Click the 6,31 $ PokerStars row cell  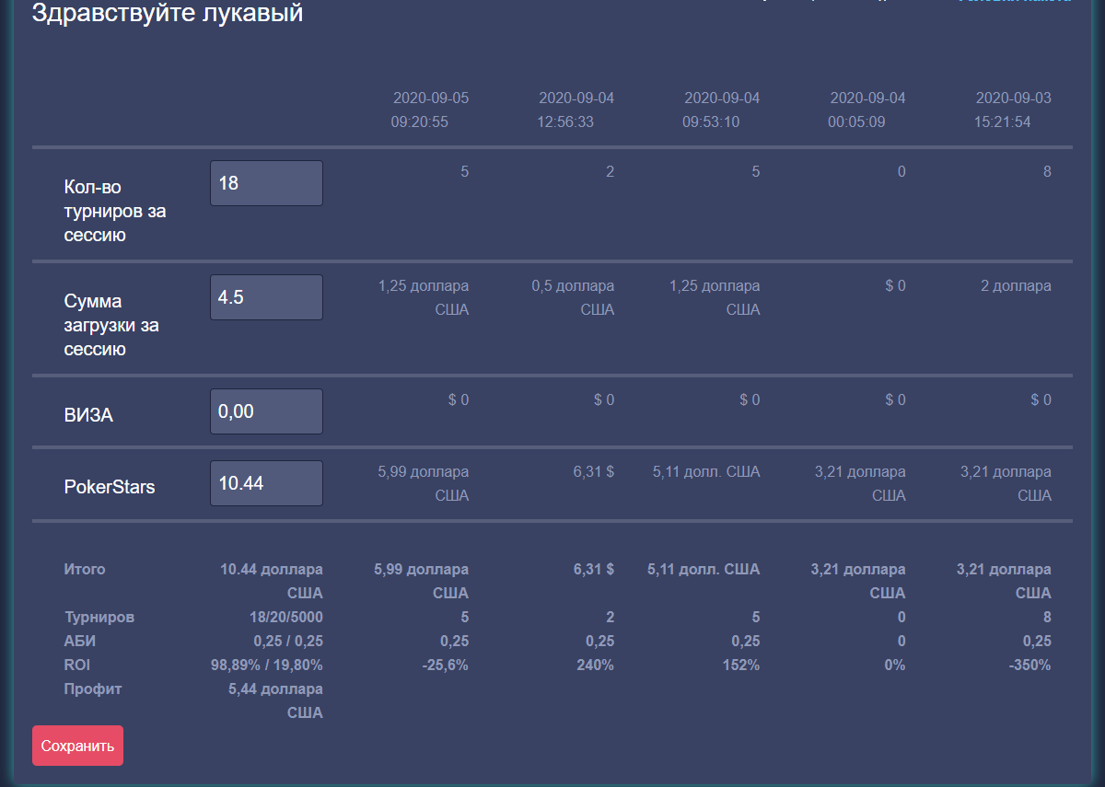[594, 471]
